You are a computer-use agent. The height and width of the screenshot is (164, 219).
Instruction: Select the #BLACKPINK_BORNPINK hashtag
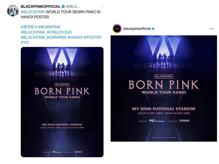44,37
